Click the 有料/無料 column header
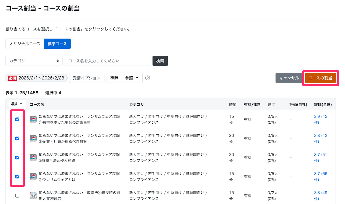 coord(252,104)
